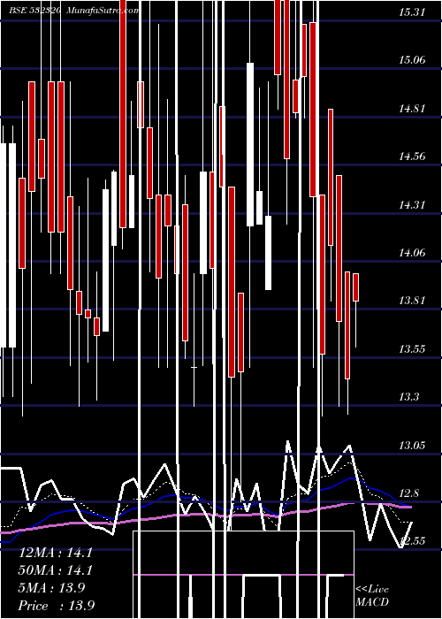Click the 14.81 price axis label
This screenshot has height=619, width=442.
point(413,108)
